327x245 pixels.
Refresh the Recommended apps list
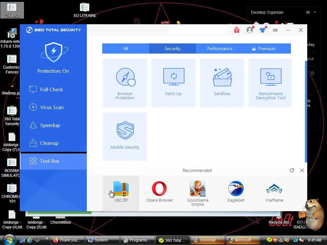pos(292,170)
